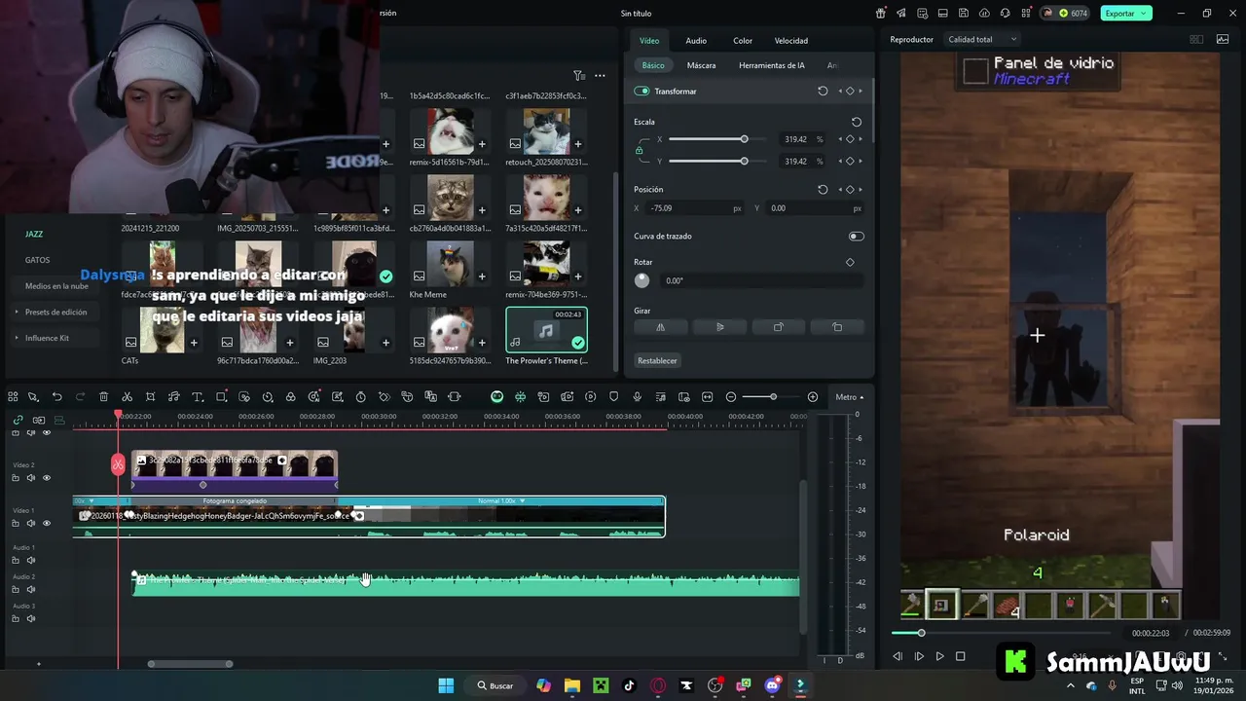Click the Delete trash icon in timeline toolbar
The width and height of the screenshot is (1246, 701).
[103, 397]
